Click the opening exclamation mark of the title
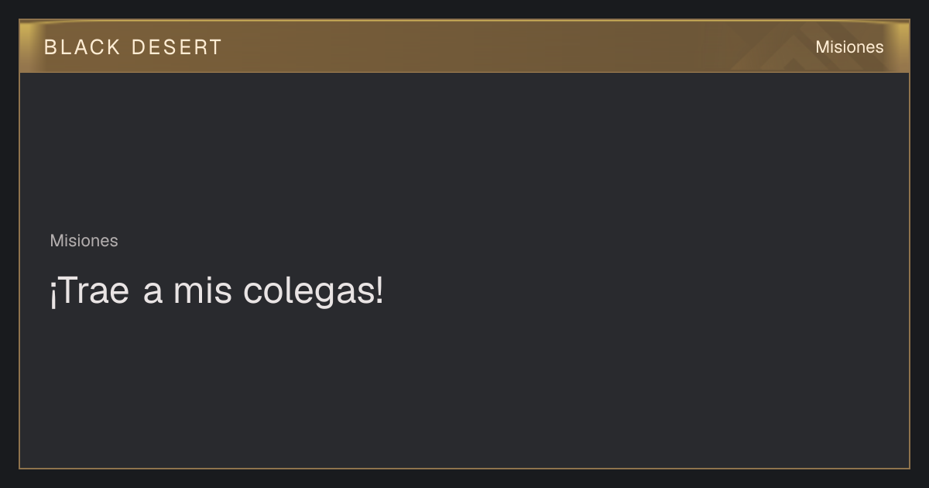Screen dimensions: 929x488 pyautogui.click(x=53, y=294)
